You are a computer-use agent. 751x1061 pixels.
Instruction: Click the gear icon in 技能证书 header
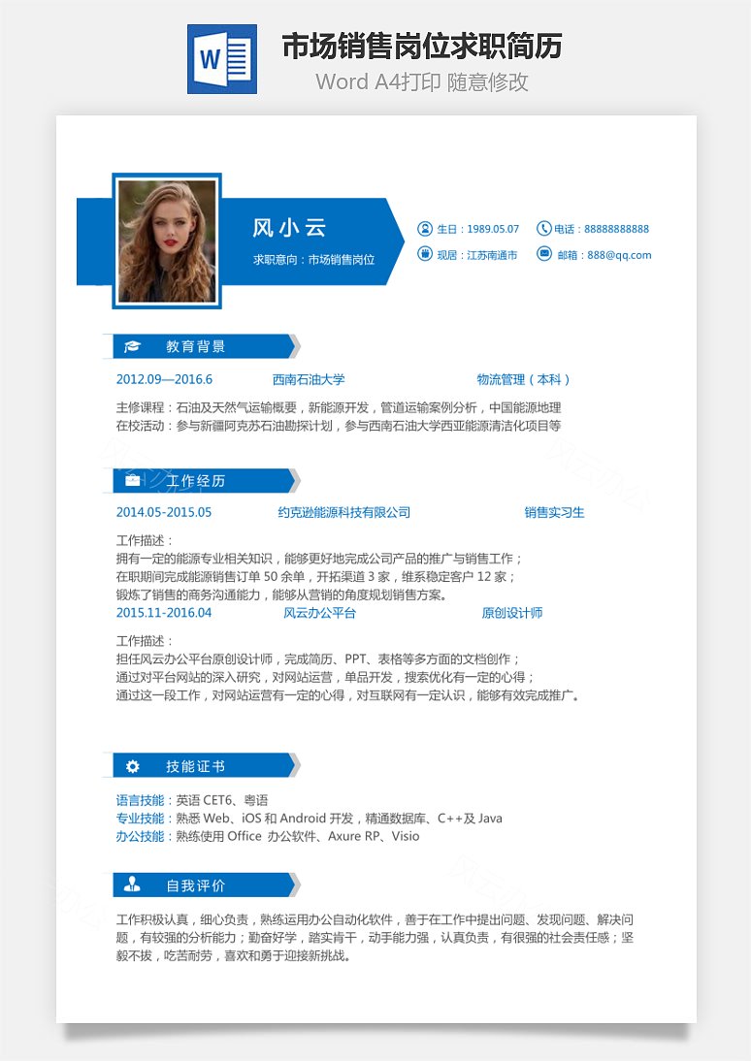point(132,766)
